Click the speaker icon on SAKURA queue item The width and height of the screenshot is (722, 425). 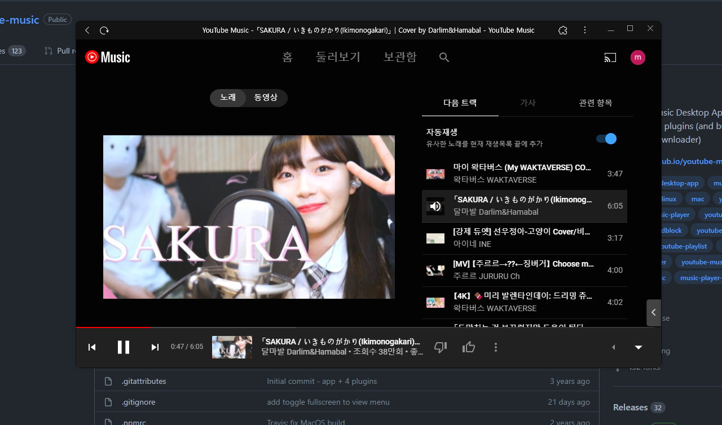(x=435, y=206)
